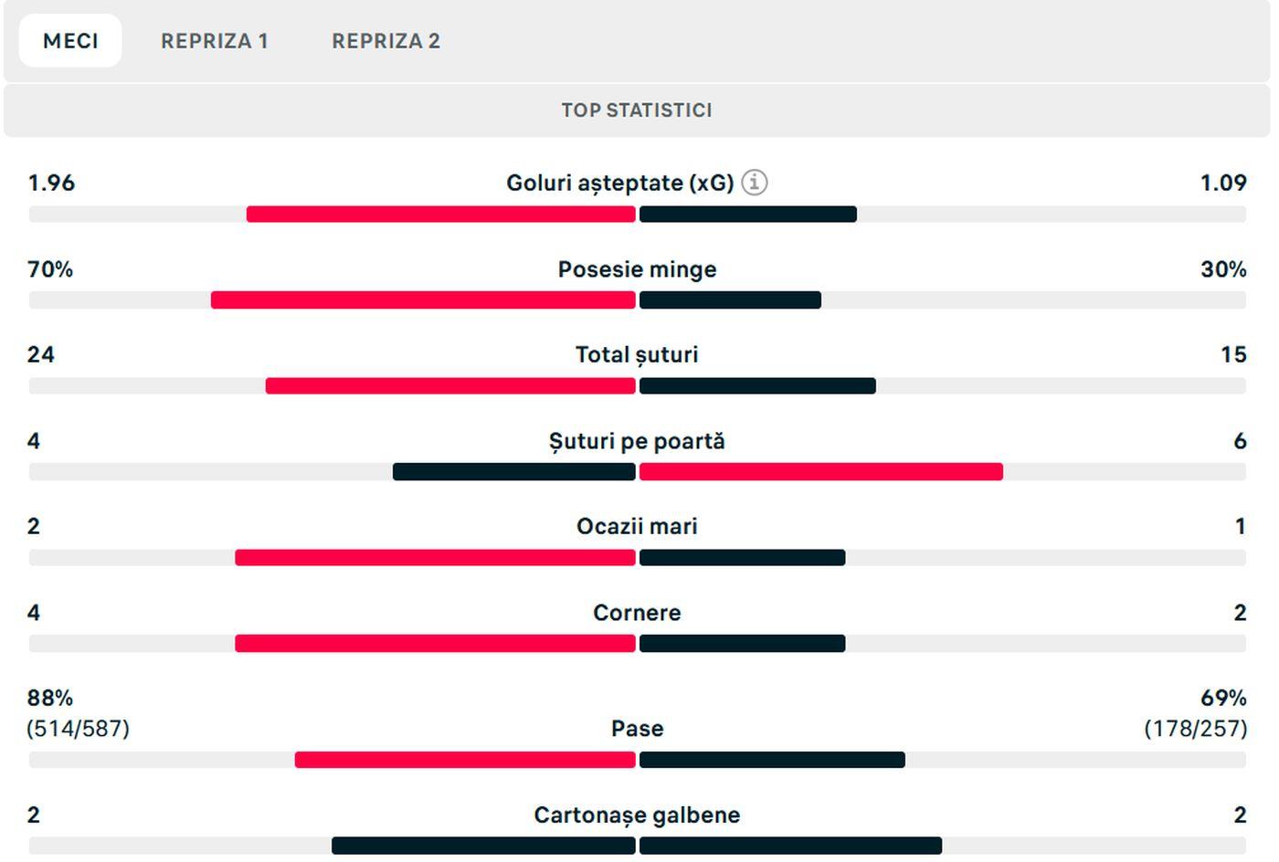
Task: Select the MECI tab
Action: point(70,41)
